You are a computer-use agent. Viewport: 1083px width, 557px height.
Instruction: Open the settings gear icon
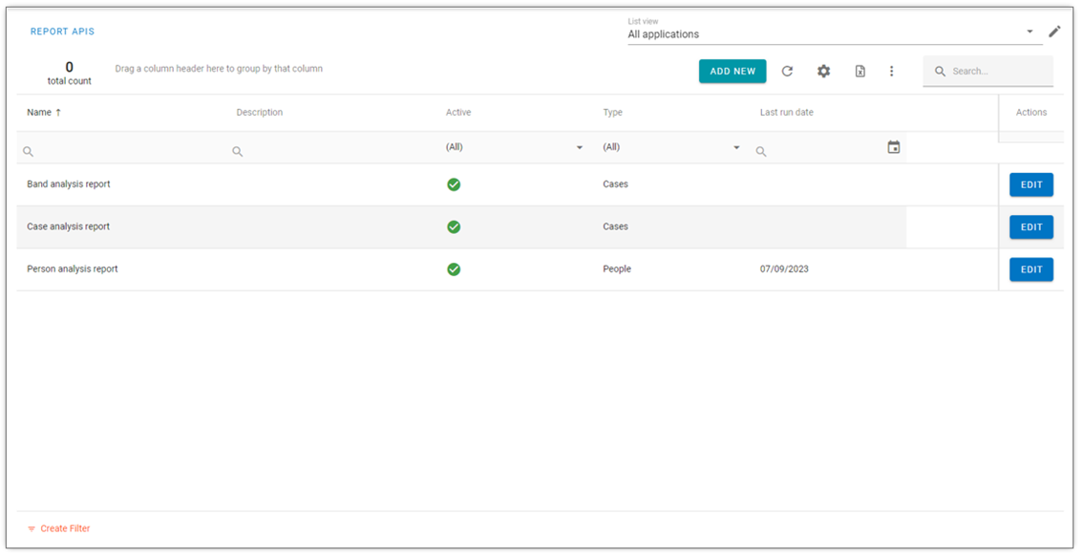[823, 72]
